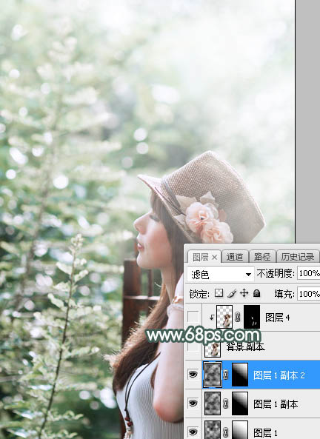Click the lock image pixels brush icon
Screen dimensions: 320x439
(x=232, y=293)
